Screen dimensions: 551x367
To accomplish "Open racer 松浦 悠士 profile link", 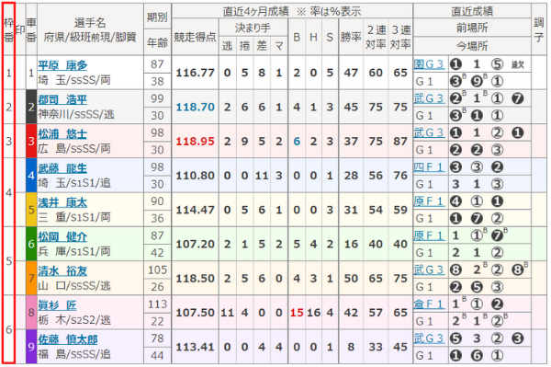I will pos(62,134).
